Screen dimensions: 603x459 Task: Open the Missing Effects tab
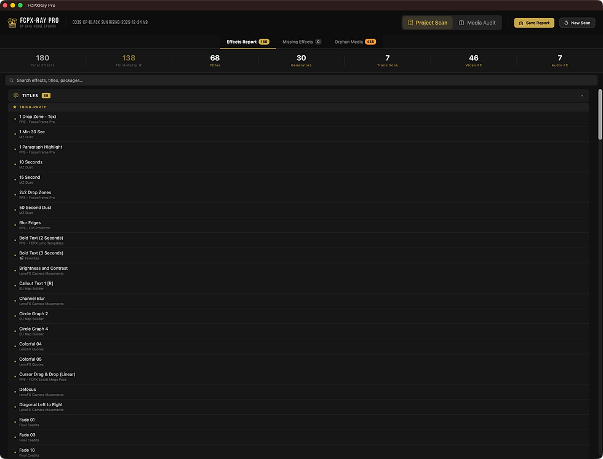[301, 42]
